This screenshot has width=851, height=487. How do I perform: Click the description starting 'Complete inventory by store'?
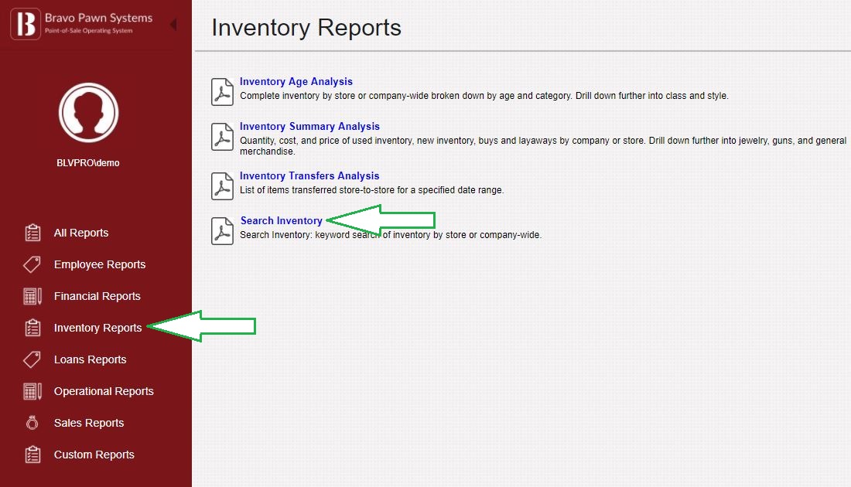coord(484,96)
